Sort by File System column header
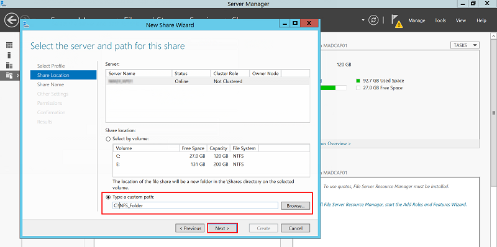This screenshot has width=497, height=247. [x=244, y=148]
